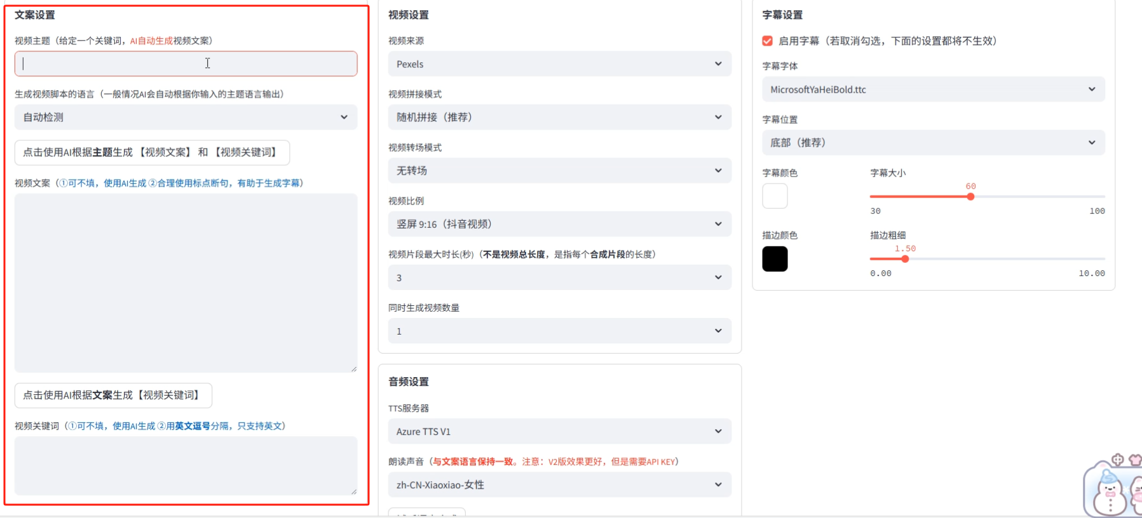The width and height of the screenshot is (1142, 518).
Task: Open the video aspect ratio dropdown showing 竖屏 9:16
Action: [559, 224]
